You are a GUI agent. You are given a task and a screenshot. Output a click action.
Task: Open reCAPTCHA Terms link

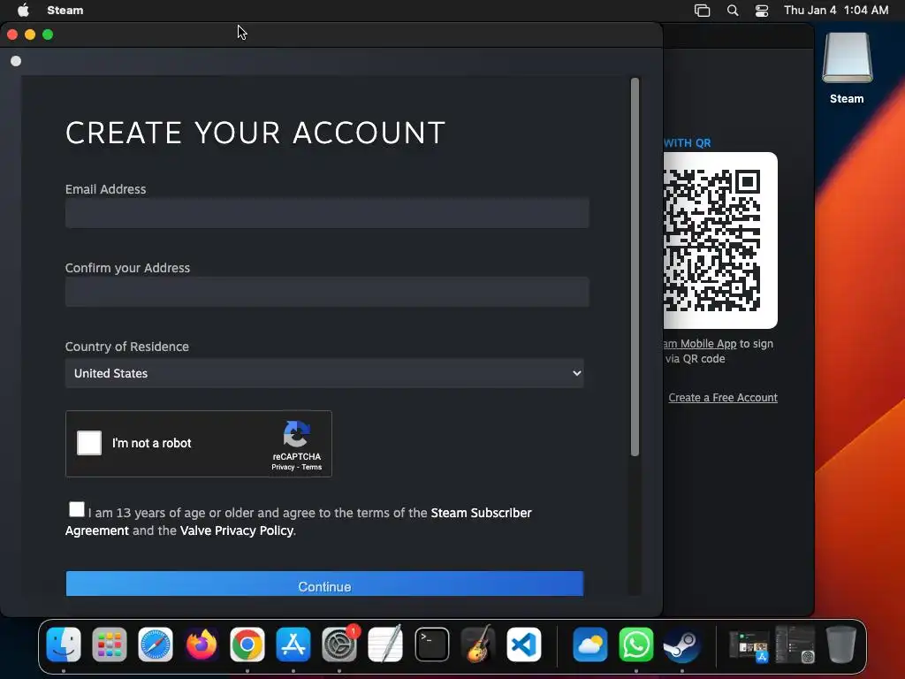click(312, 467)
